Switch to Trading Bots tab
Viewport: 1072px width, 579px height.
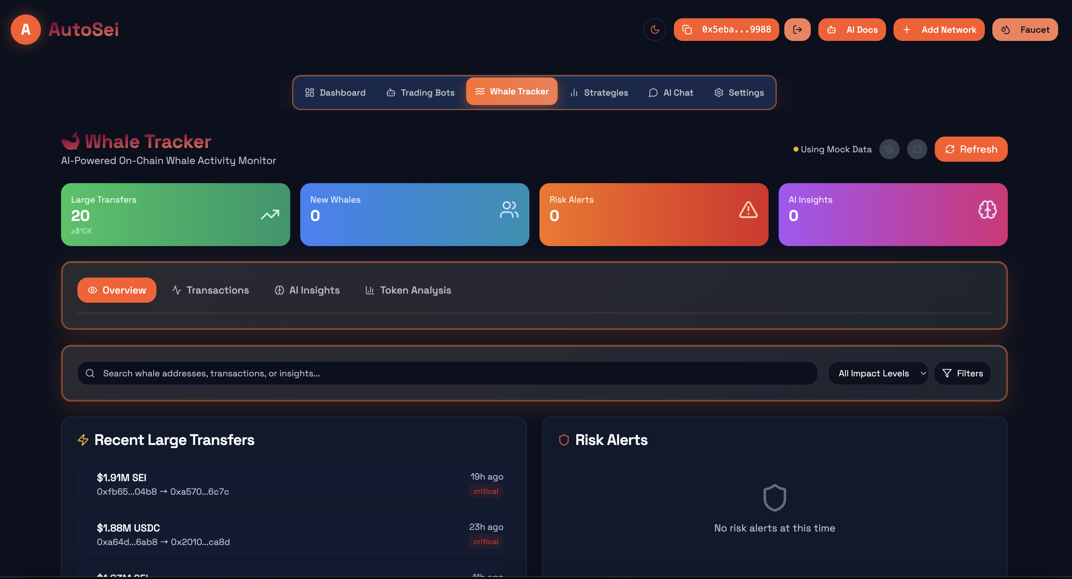[x=420, y=93]
